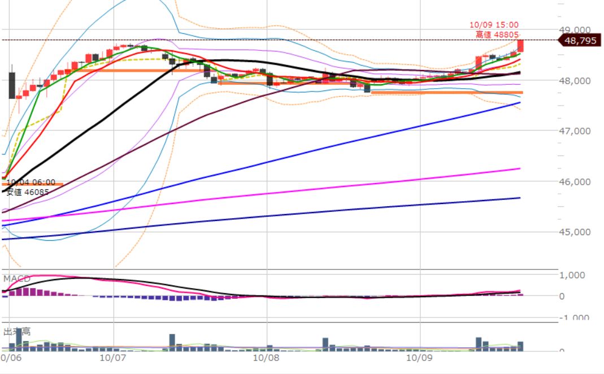
Task: Click the 高値 48805 high label
Action: coord(497,34)
